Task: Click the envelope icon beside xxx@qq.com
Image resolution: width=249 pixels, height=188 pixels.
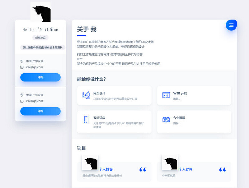Action: click(x=22, y=67)
